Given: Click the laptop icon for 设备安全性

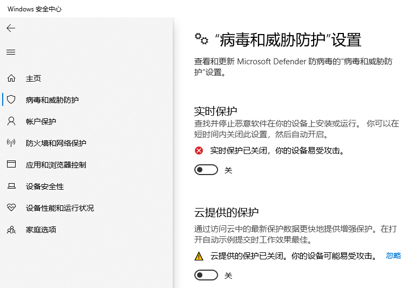Looking at the screenshot, I should tap(11, 186).
